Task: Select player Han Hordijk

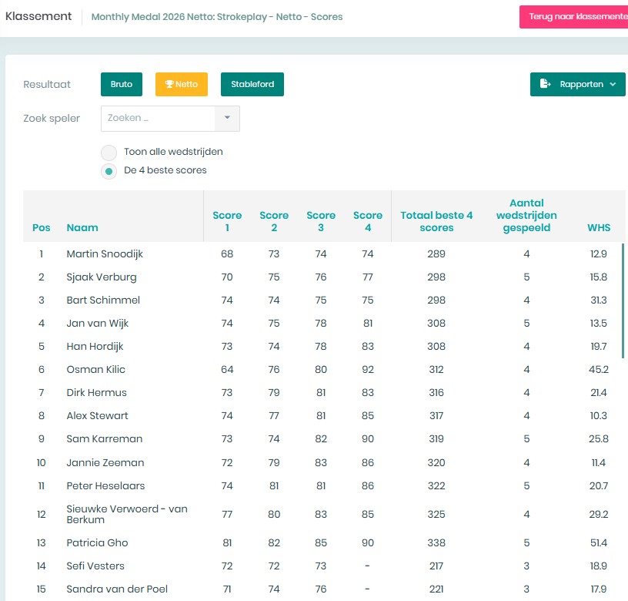Action: (x=95, y=347)
